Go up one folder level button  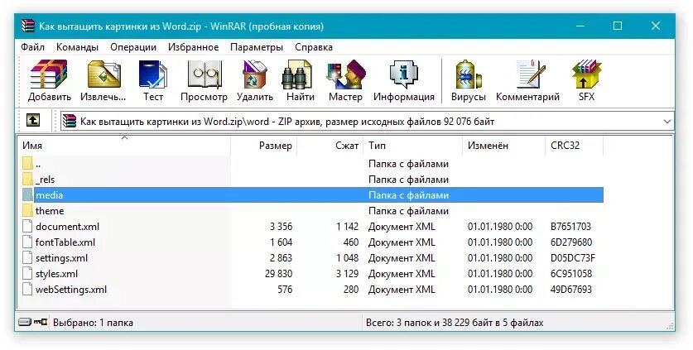pyautogui.click(x=33, y=120)
